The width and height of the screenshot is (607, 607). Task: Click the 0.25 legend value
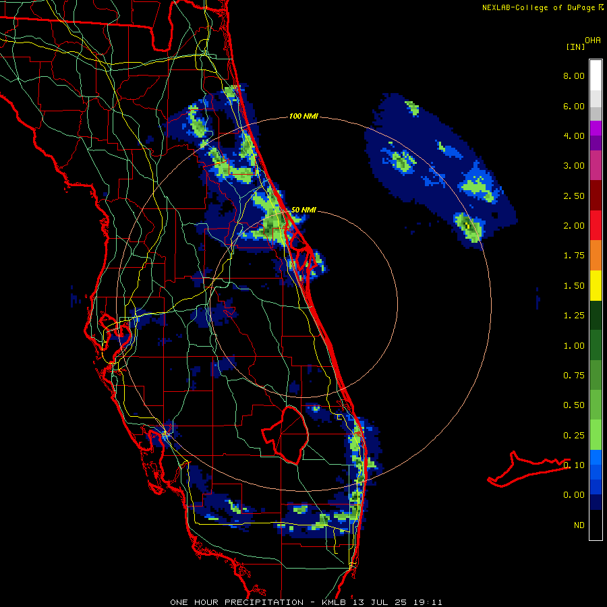pyautogui.click(x=574, y=436)
